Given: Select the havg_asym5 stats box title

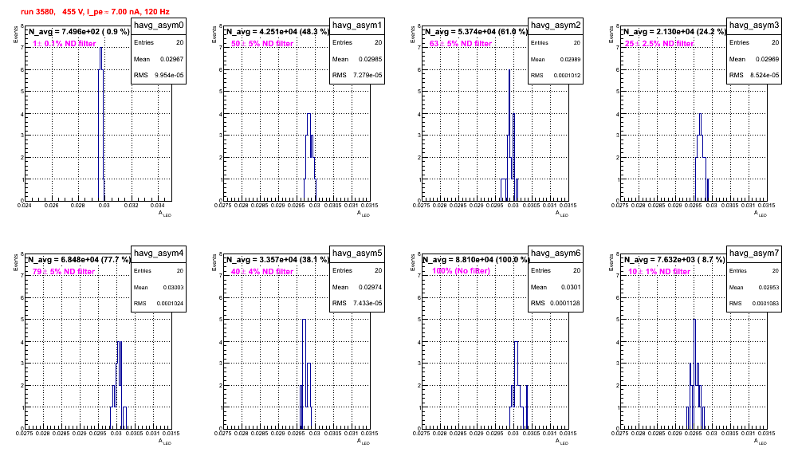Looking at the screenshot, I should 357,254.
